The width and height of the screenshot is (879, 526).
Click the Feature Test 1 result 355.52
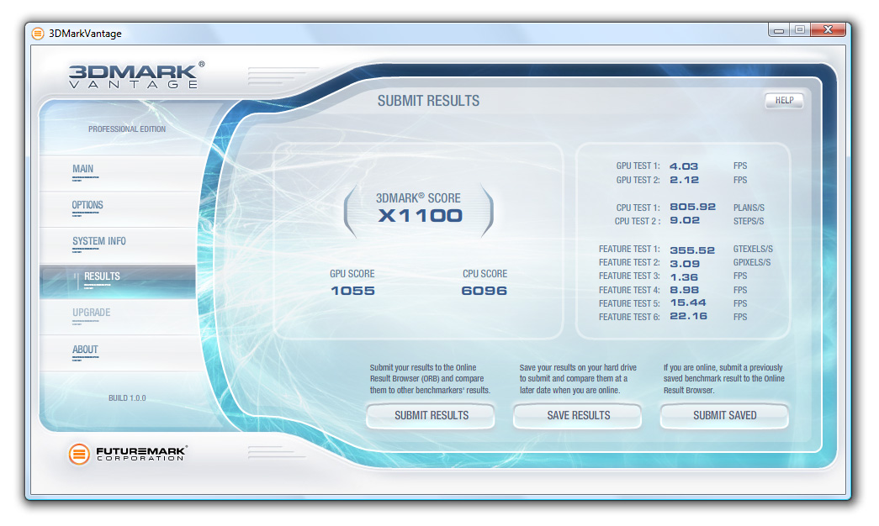point(692,250)
